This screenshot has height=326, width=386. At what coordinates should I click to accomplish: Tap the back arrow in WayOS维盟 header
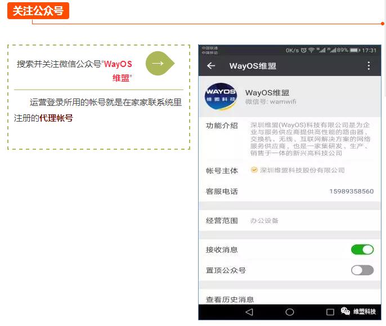(x=211, y=66)
